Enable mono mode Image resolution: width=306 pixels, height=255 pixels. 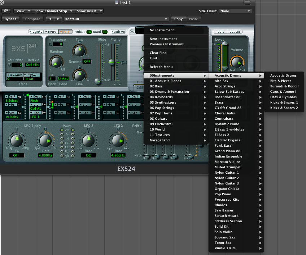(x=51, y=32)
